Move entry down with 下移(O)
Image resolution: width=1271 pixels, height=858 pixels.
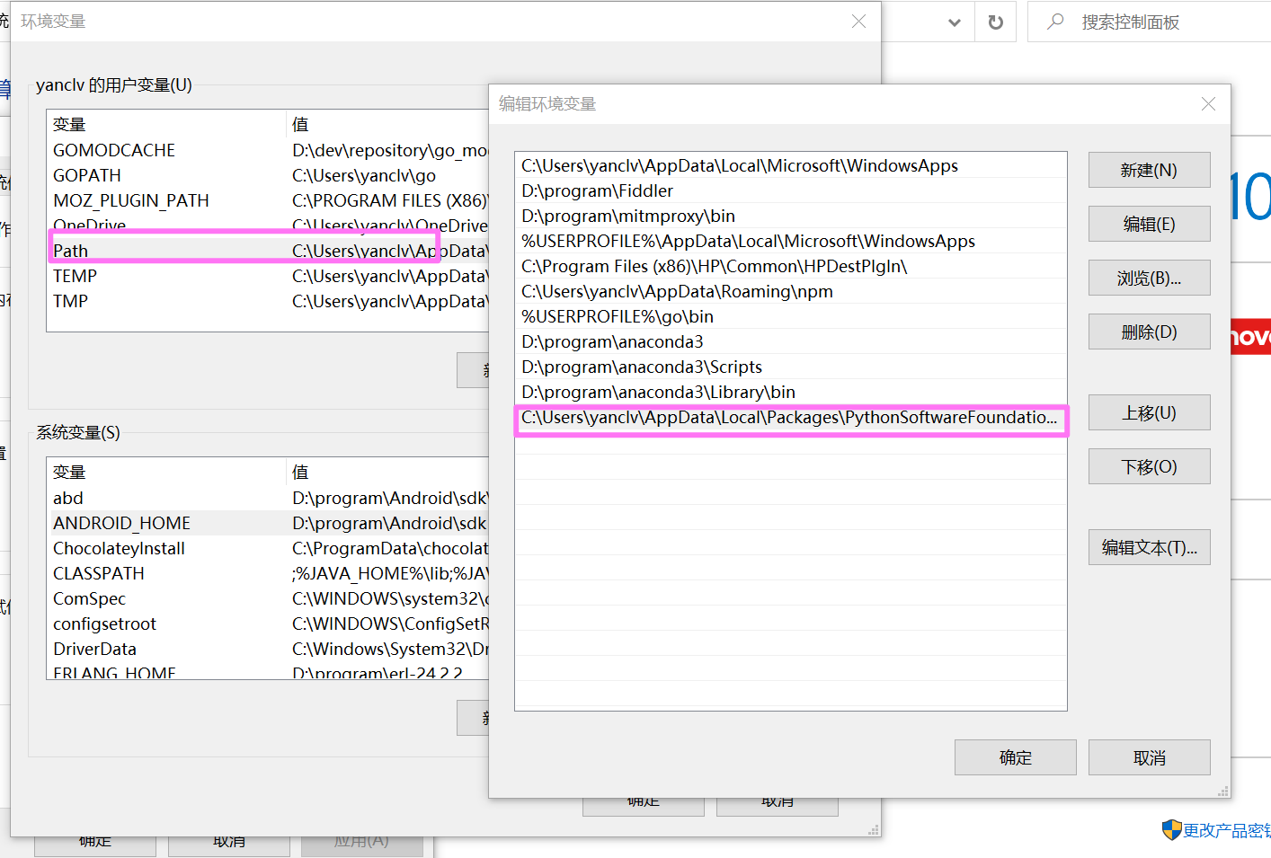pyautogui.click(x=1148, y=467)
